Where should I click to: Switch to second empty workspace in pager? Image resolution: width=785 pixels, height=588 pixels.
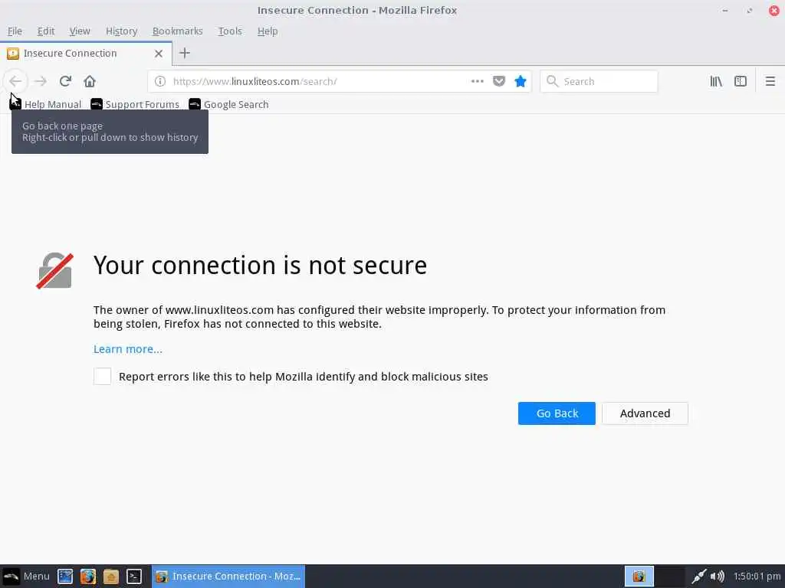tap(670, 577)
